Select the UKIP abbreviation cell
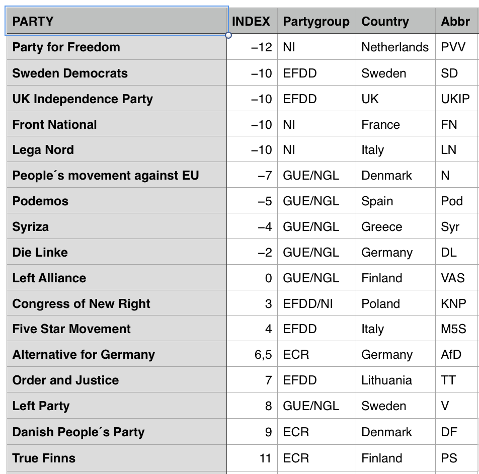 456,99
